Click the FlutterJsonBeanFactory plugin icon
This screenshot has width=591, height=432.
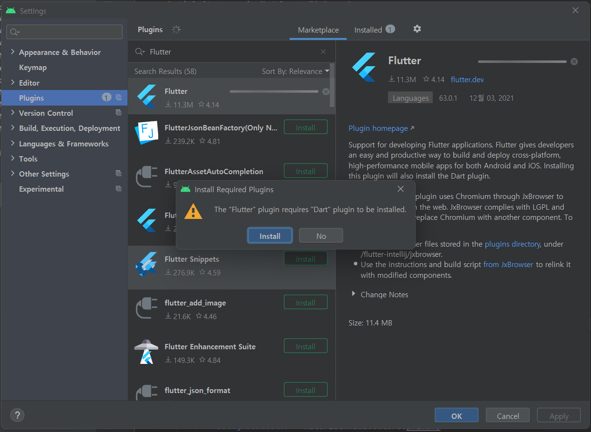(x=147, y=133)
